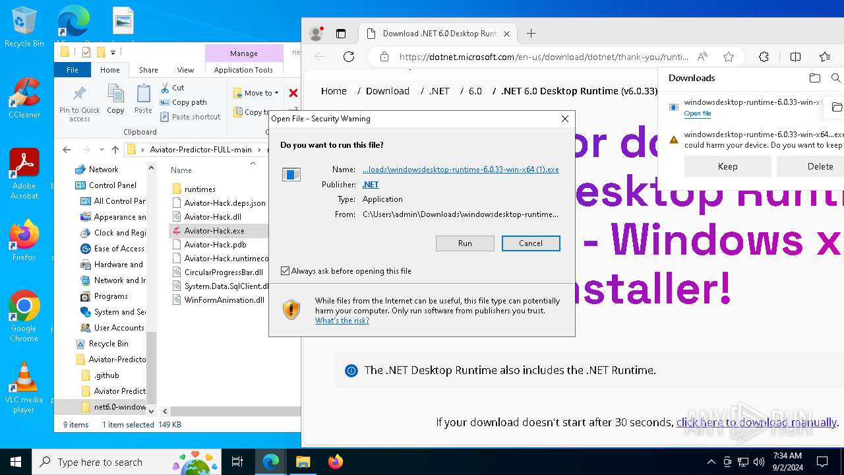
Task: Select the WinFormAnimation.dll file
Action: click(224, 300)
